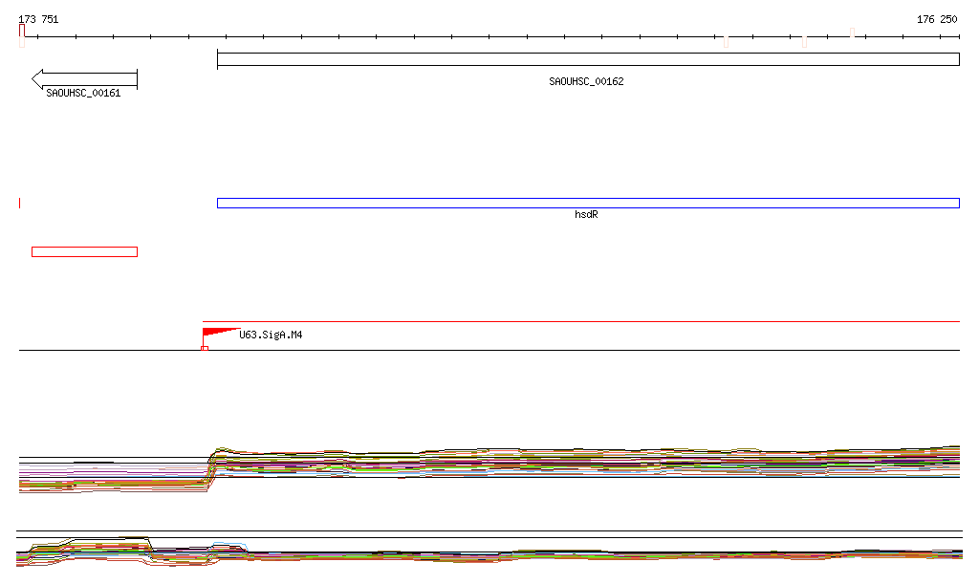Select the long SAOUHSC_00162 gene box
The width and height of the screenshot is (979, 584).
coord(588,59)
